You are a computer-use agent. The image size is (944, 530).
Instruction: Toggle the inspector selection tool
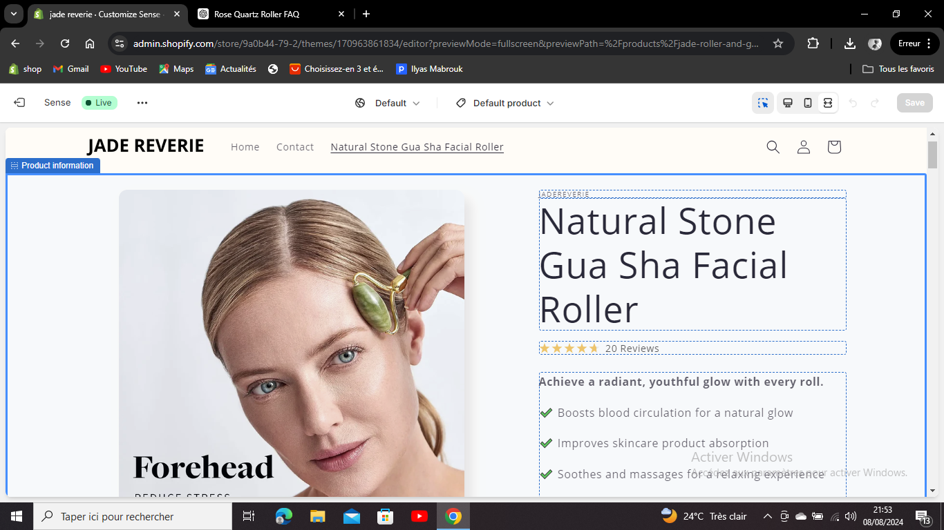[x=763, y=103]
